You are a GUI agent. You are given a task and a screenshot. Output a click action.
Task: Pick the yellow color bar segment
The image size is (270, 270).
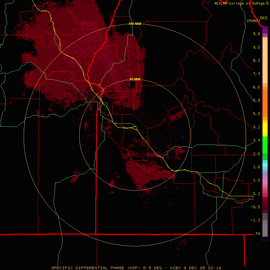[265, 128]
